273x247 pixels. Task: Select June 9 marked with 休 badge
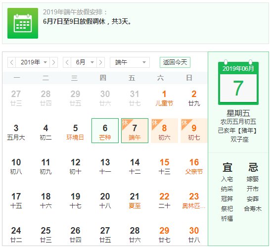194,131
